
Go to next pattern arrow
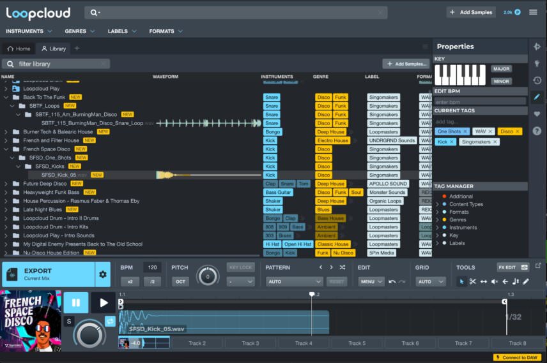tap(331, 267)
